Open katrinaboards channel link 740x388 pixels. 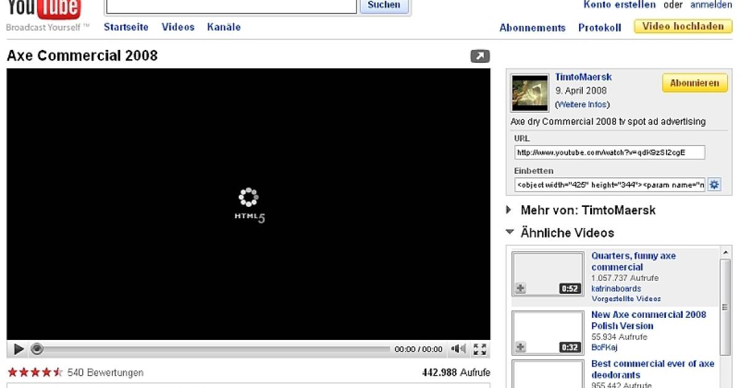616,288
